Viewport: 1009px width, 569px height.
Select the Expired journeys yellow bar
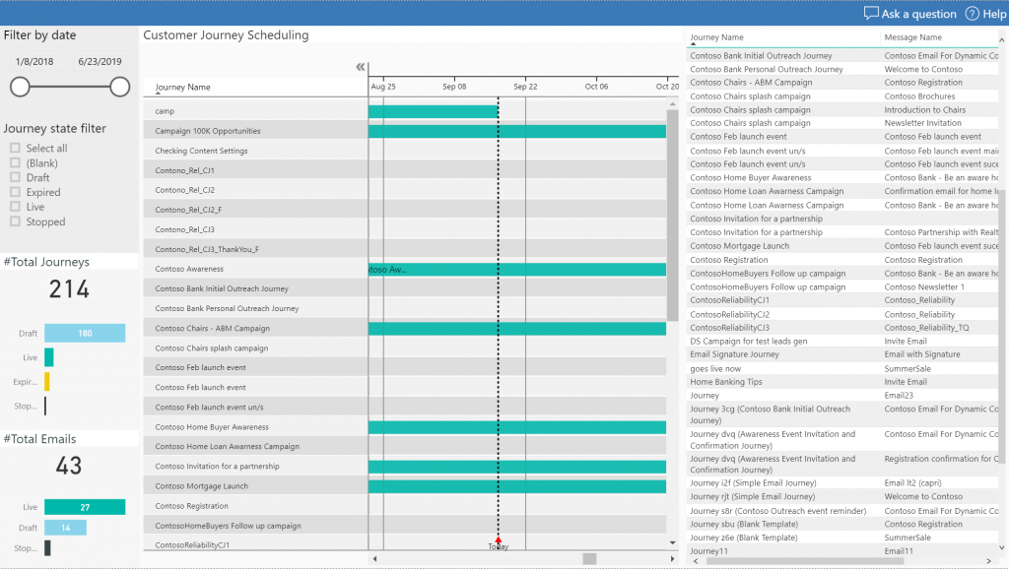[47, 382]
